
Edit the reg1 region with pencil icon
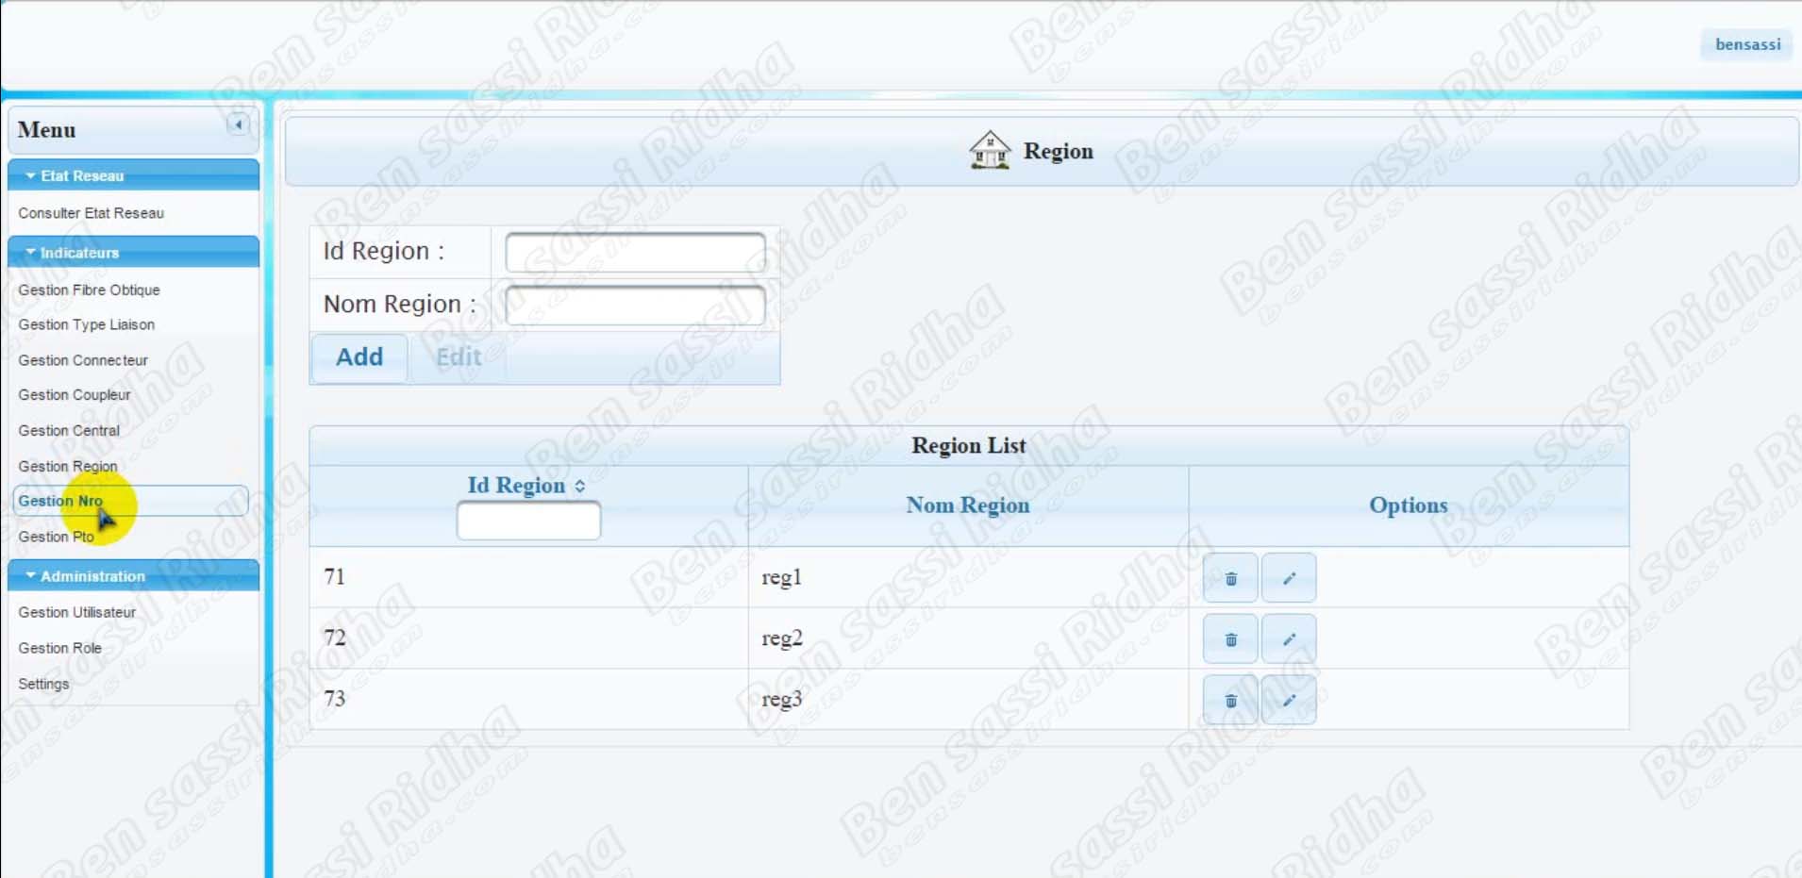tap(1289, 578)
